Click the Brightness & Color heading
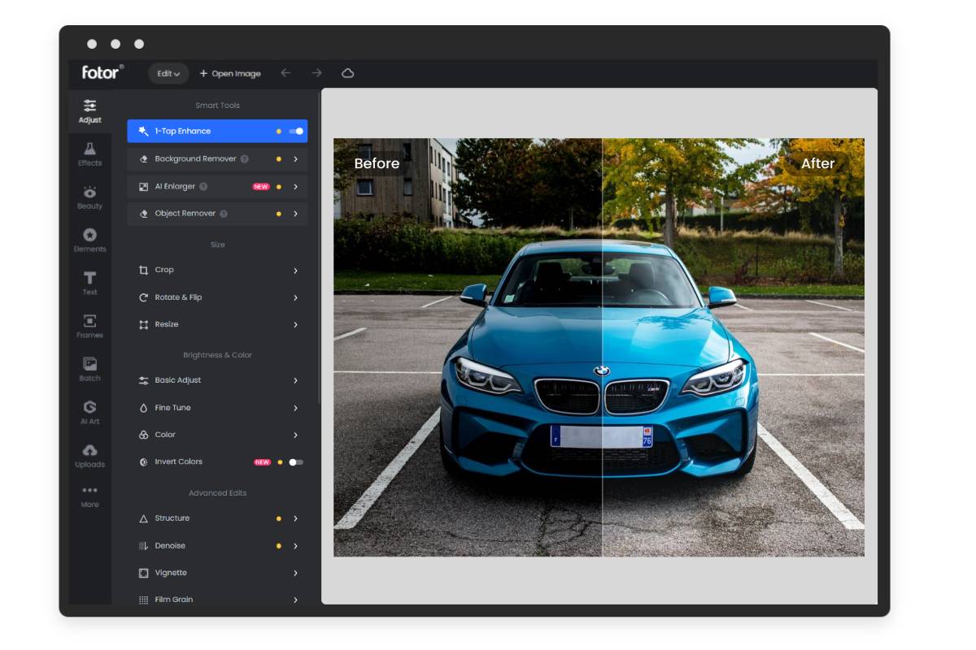 [217, 355]
